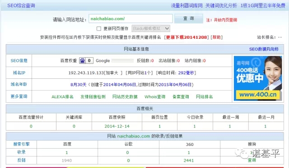Open the ALEXA排名 query link
This screenshot has height=168, width=289.
point(62,97)
